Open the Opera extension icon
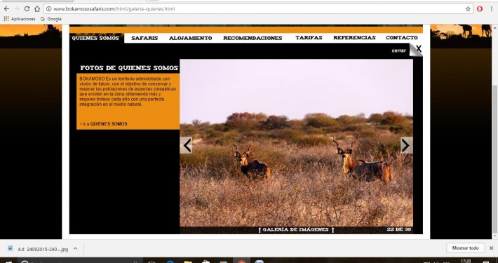 click(x=480, y=9)
